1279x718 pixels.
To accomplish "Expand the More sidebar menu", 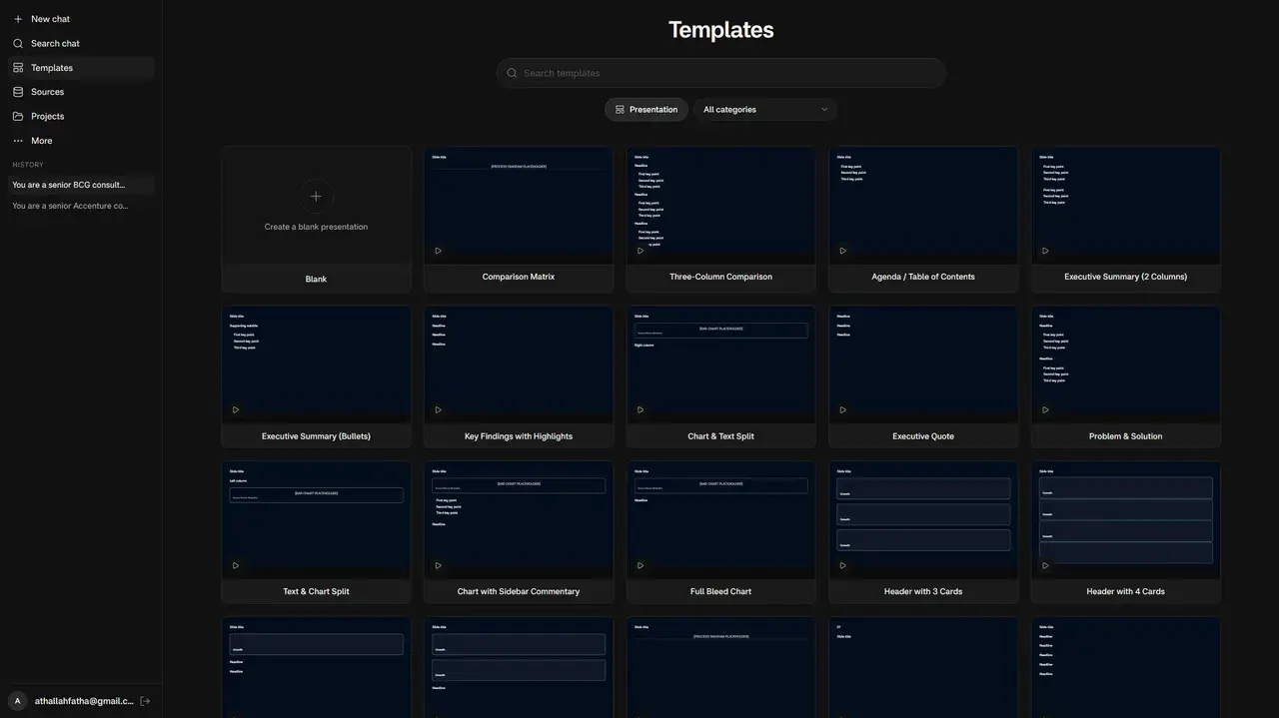I will point(81,141).
